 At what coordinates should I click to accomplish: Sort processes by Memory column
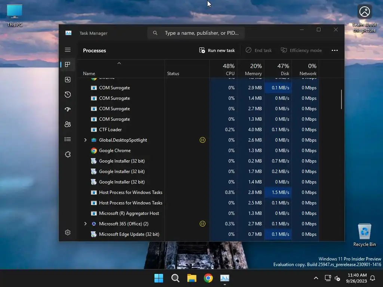251,69
